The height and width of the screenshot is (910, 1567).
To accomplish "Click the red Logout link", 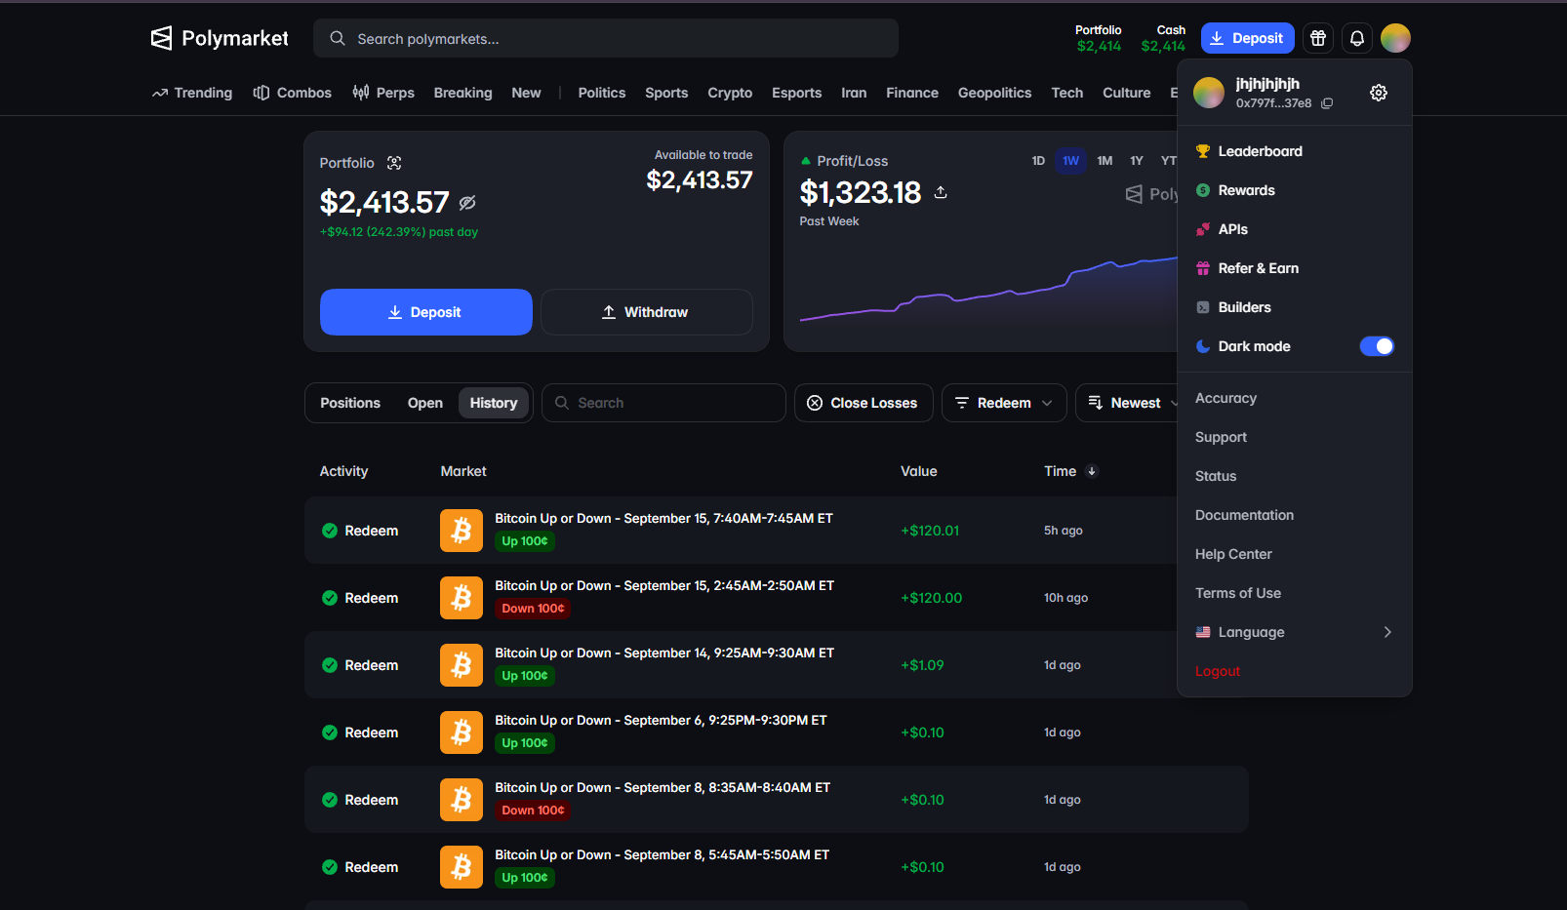I will click(x=1218, y=671).
